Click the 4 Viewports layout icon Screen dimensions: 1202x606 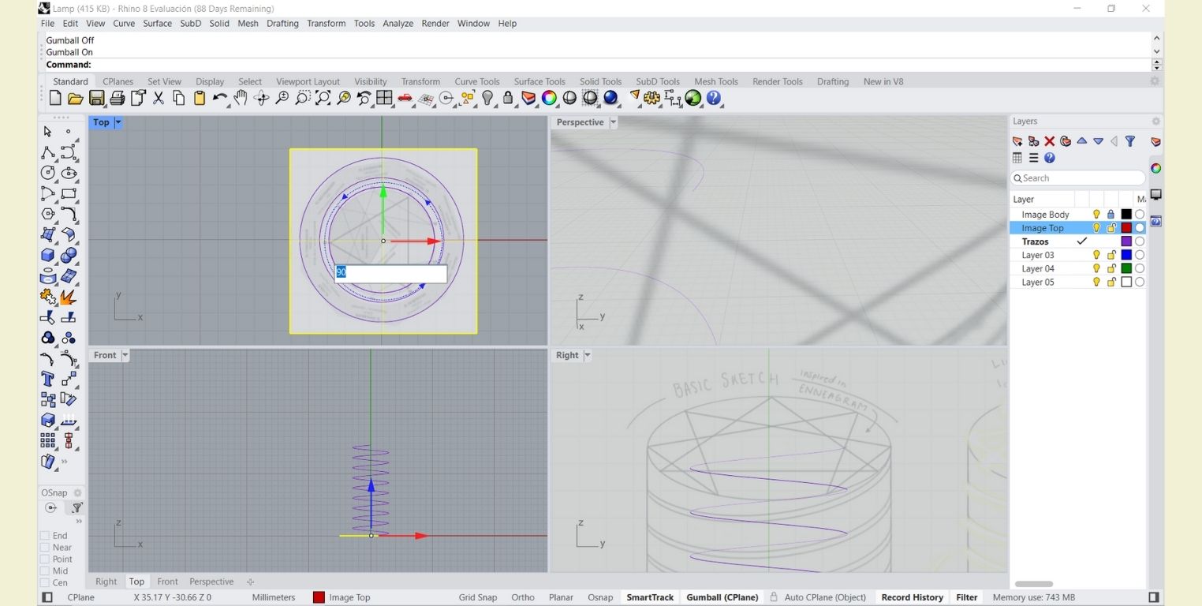coord(384,98)
